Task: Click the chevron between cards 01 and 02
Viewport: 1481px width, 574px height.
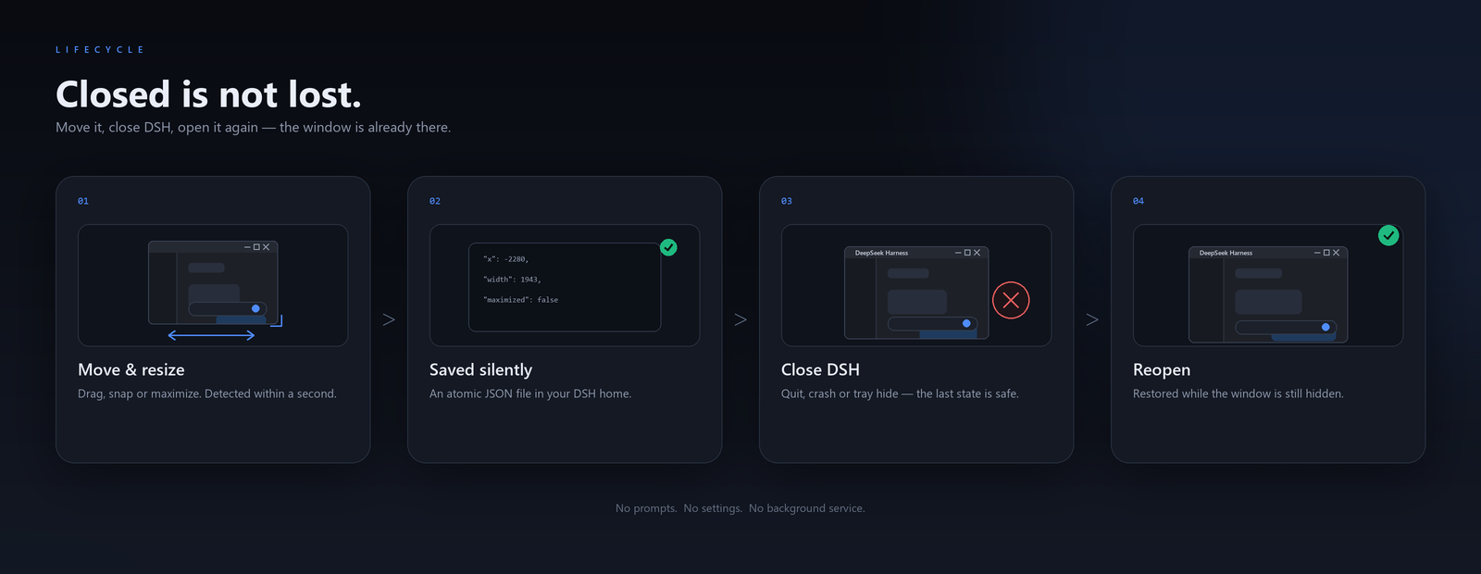Action: (389, 319)
